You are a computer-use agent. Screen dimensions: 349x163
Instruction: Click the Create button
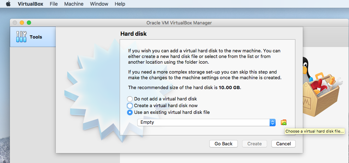pyautogui.click(x=254, y=144)
